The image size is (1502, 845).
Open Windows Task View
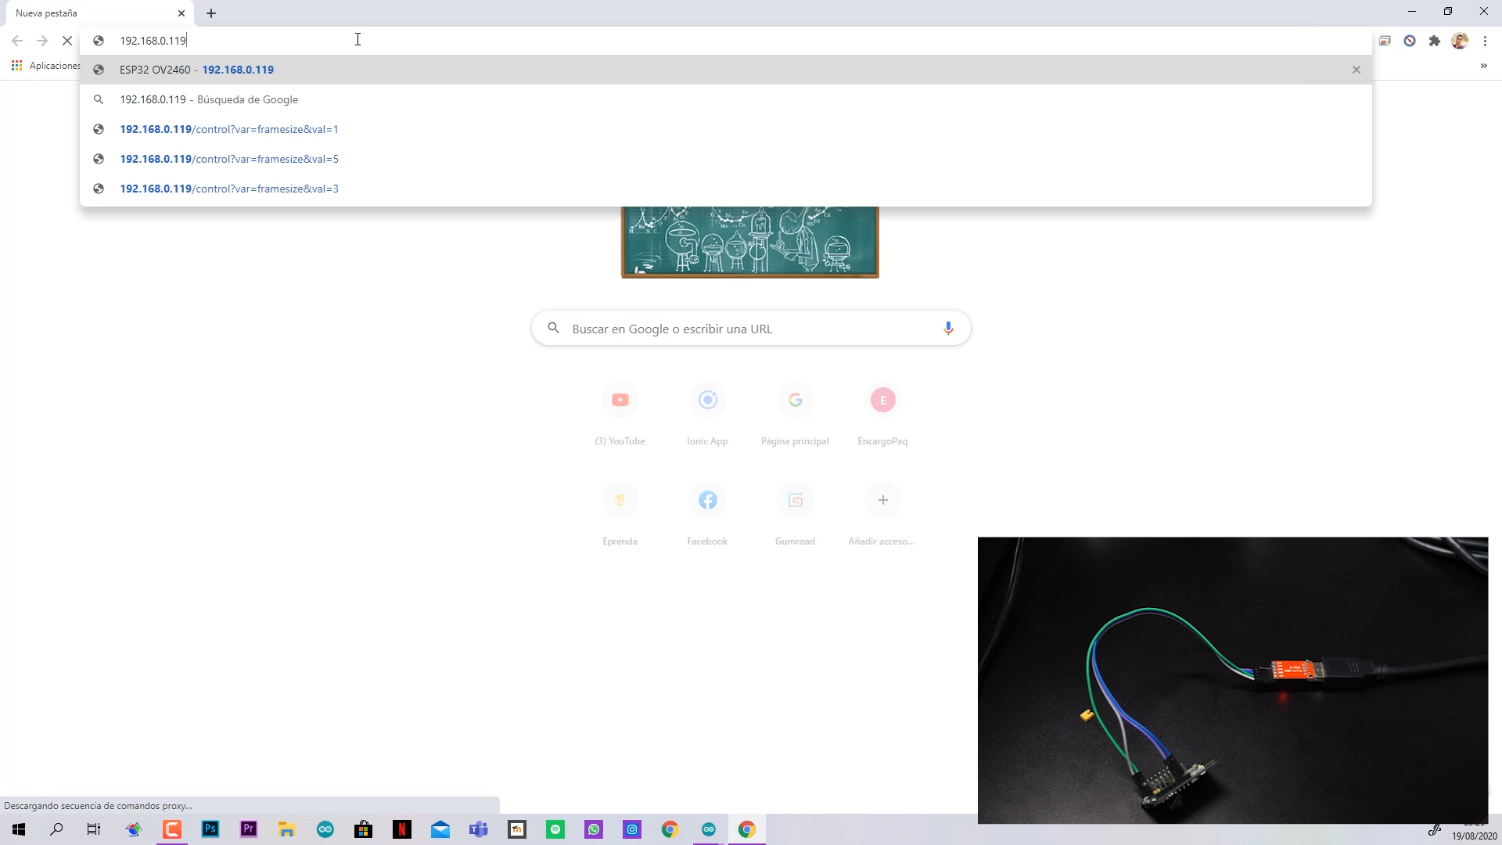point(93,829)
